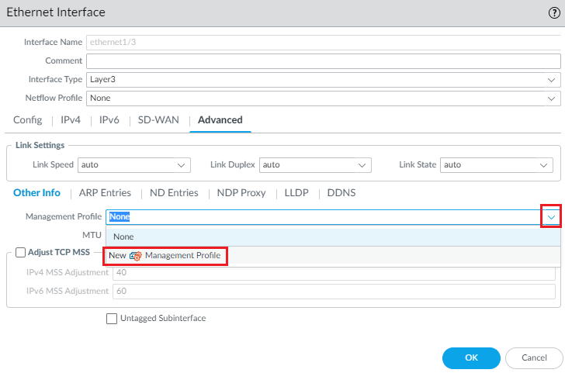Click the help question mark icon
The height and width of the screenshot is (373, 565).
pyautogui.click(x=553, y=12)
